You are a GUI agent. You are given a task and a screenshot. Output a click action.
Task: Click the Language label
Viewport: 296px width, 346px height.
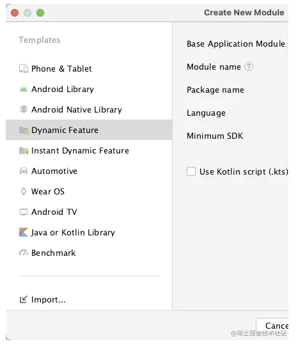pos(206,113)
